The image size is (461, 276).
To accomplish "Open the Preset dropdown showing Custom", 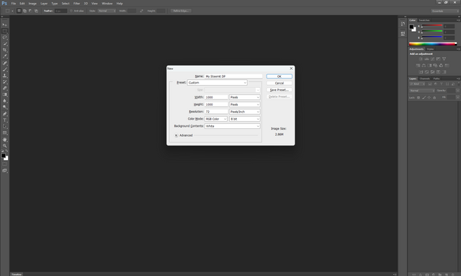I will point(218,83).
